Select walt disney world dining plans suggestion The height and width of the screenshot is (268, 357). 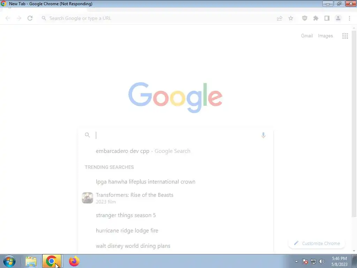point(175,246)
